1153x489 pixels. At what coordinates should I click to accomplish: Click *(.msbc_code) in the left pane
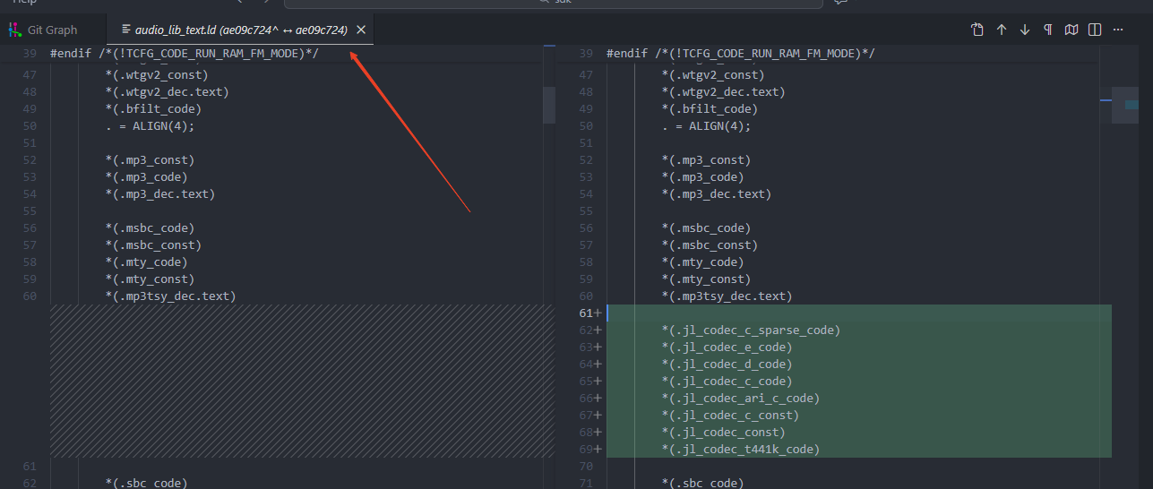coord(150,228)
